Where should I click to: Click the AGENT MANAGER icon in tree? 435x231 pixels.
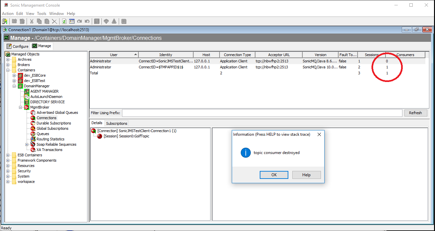pos(27,91)
